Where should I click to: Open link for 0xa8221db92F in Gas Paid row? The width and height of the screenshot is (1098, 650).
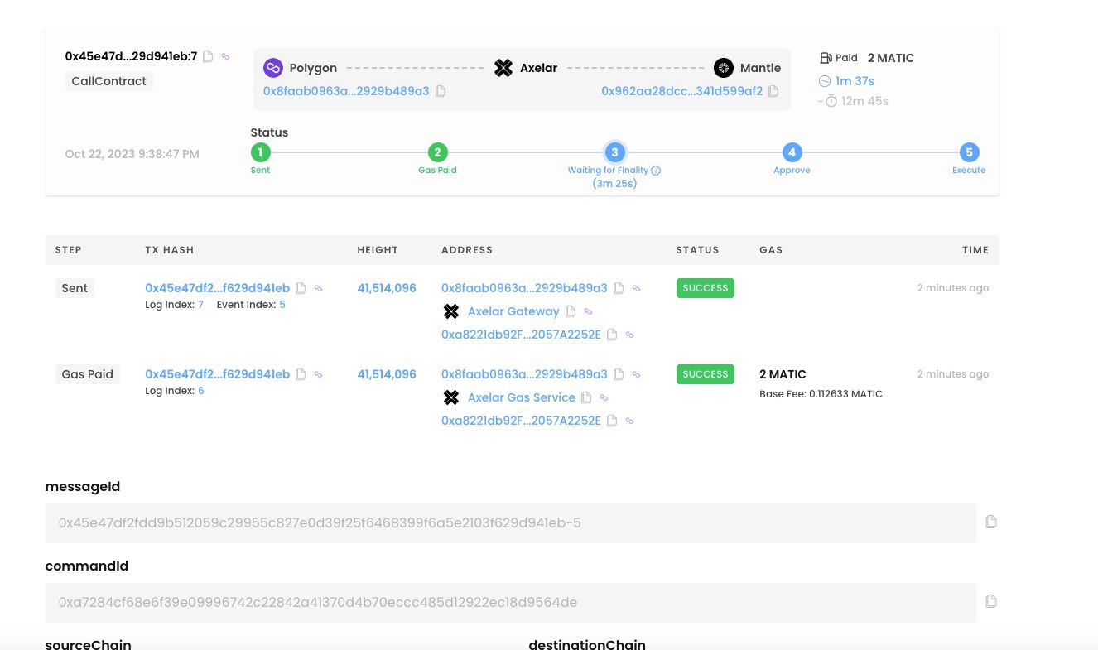629,421
